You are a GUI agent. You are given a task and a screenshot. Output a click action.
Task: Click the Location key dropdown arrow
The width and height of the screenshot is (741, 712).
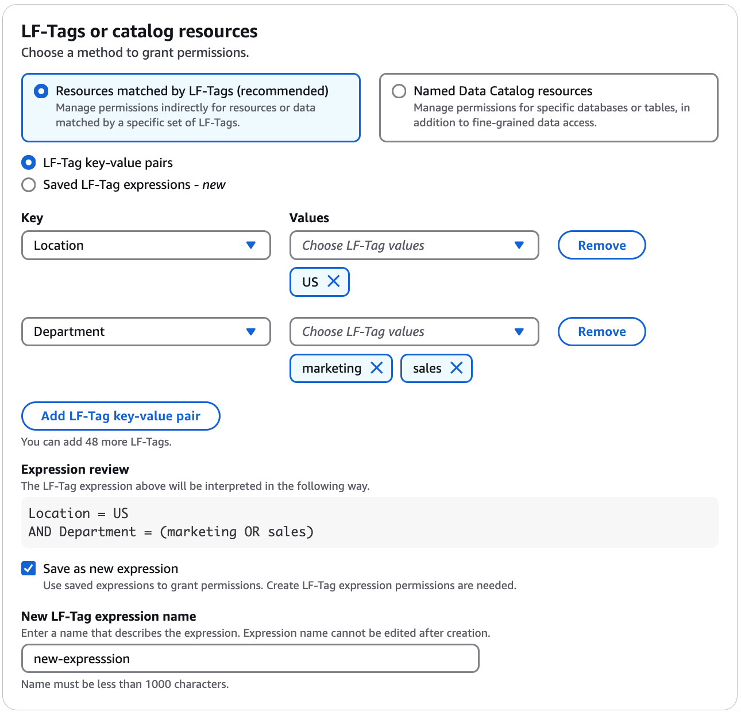251,245
